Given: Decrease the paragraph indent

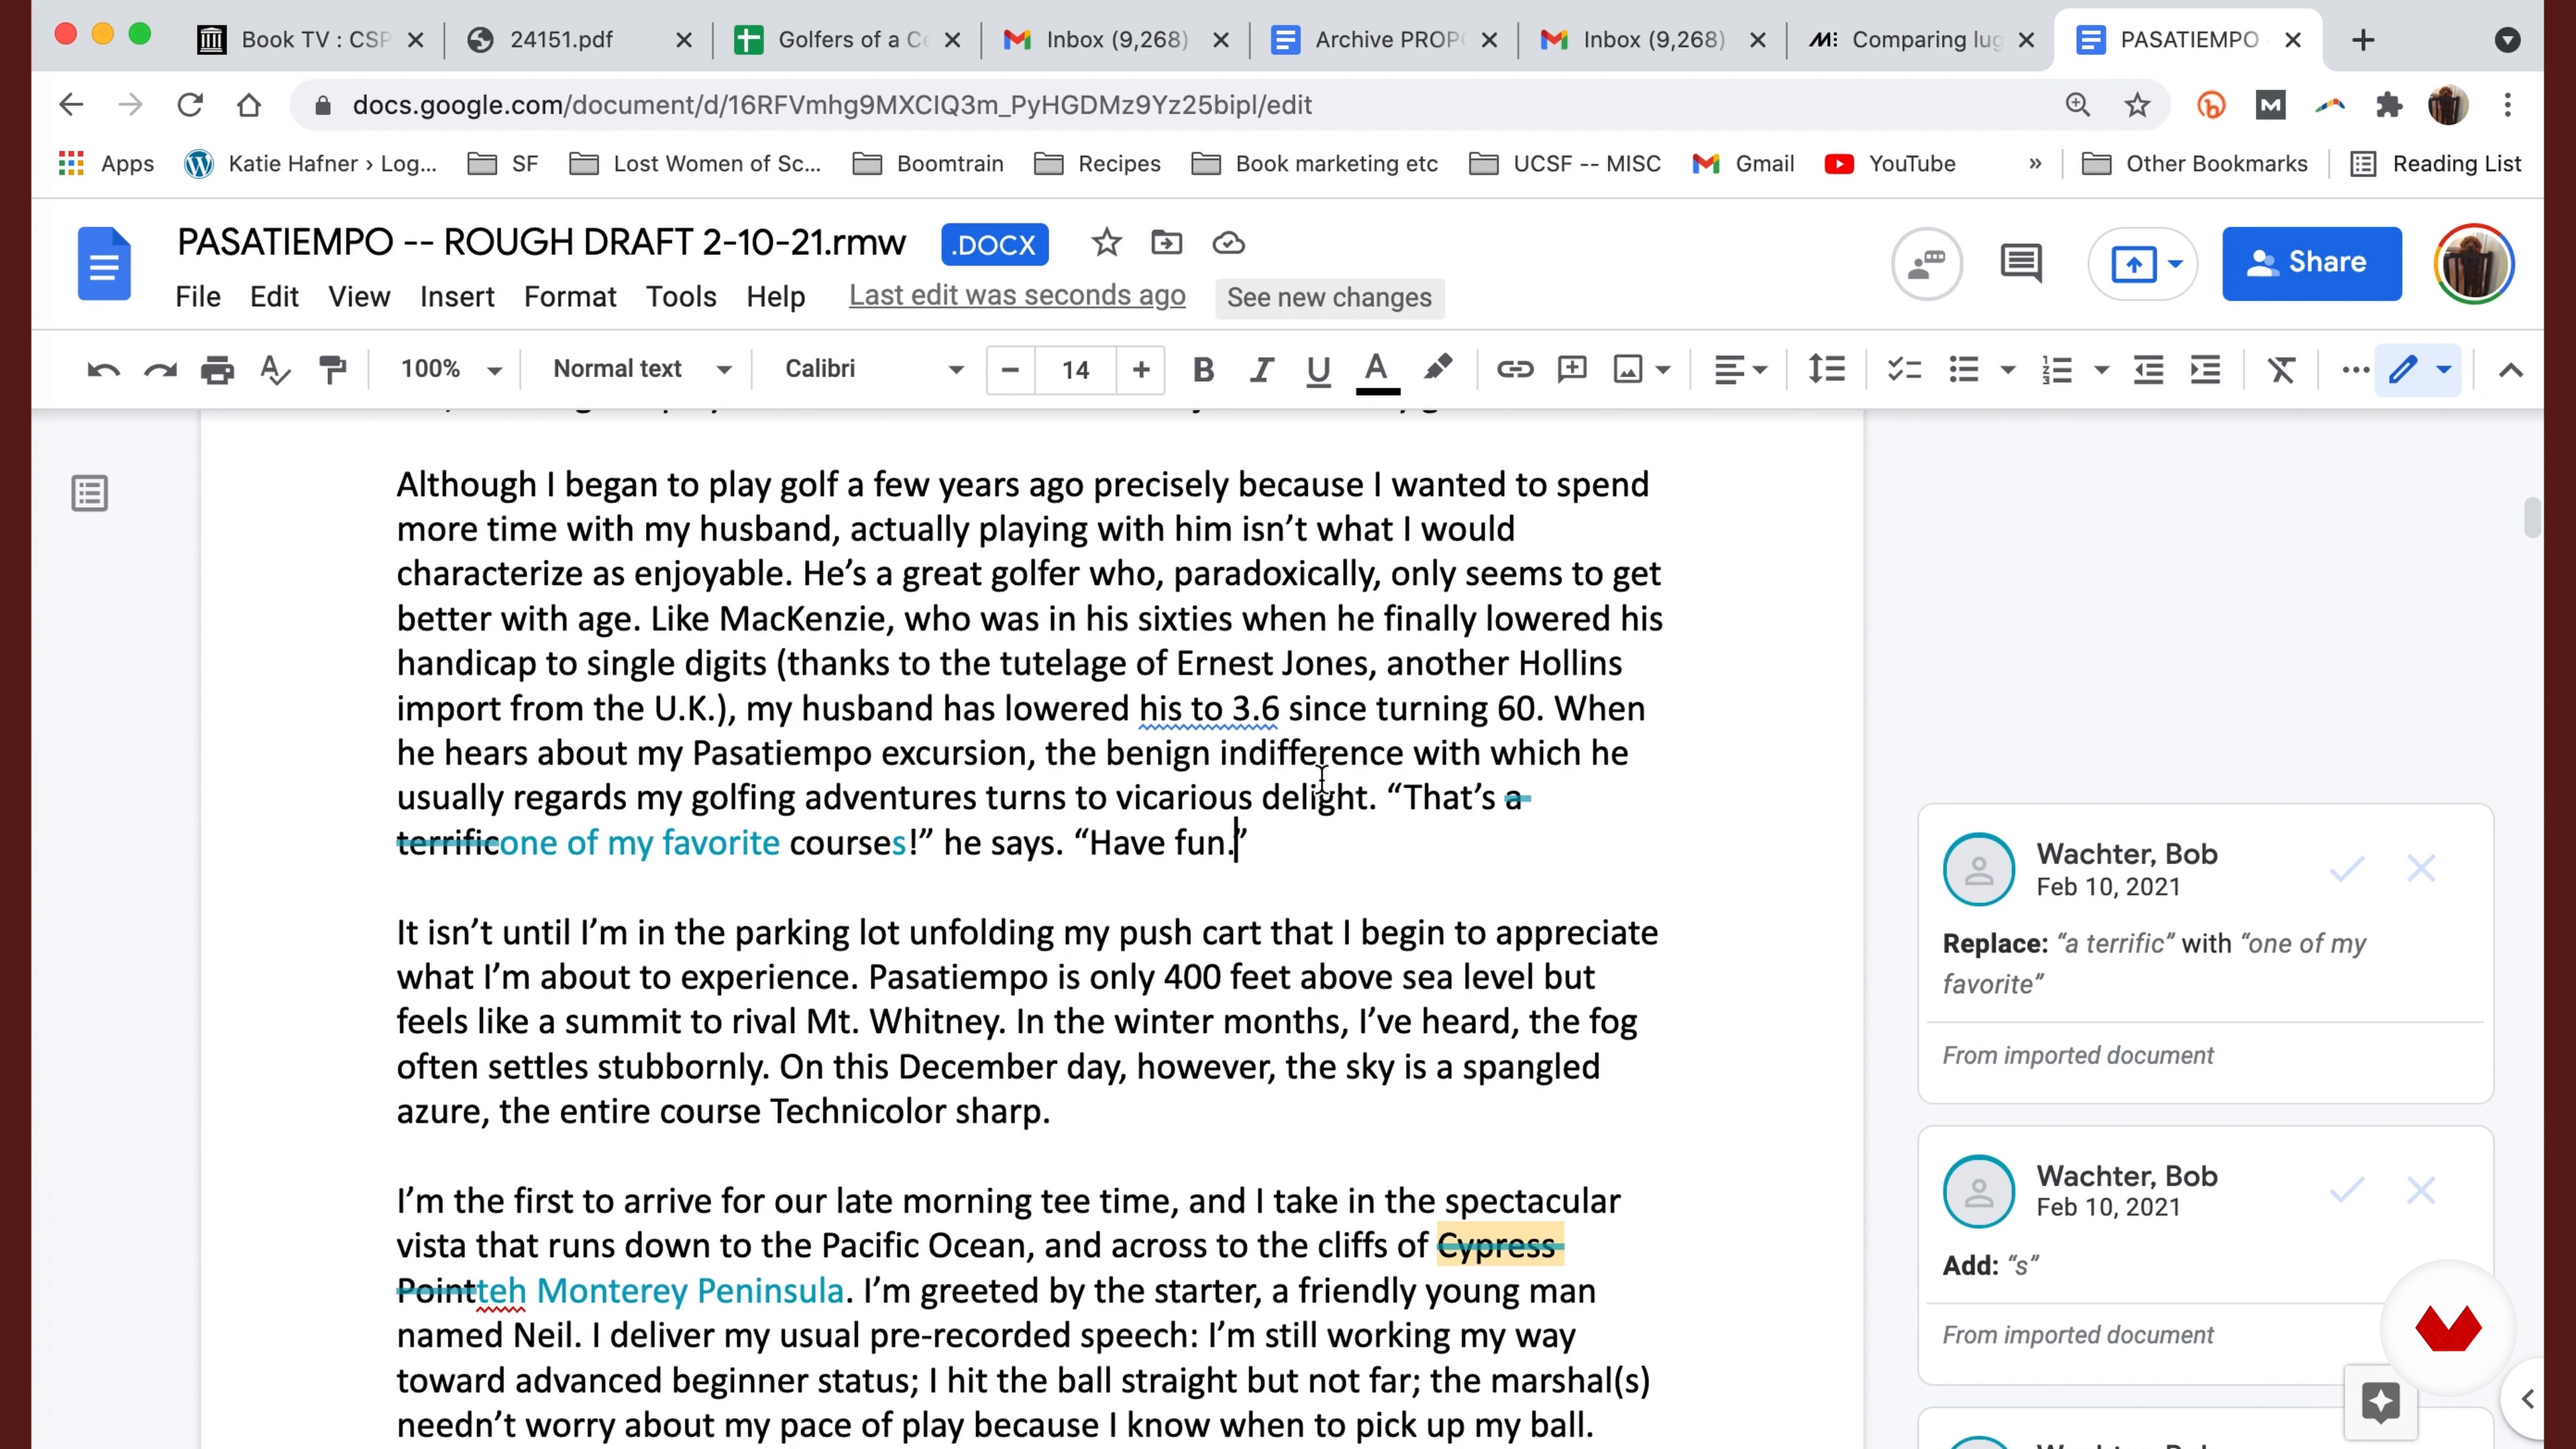Looking at the screenshot, I should pyautogui.click(x=2148, y=370).
